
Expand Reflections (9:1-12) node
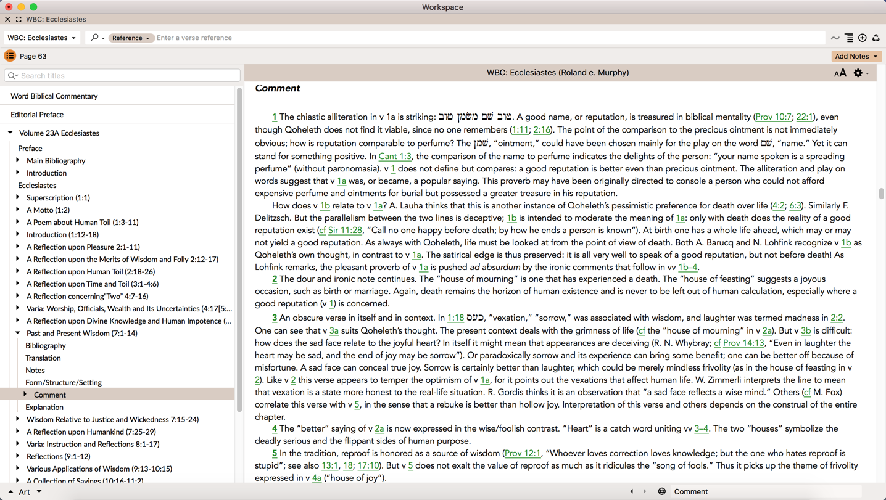18,456
